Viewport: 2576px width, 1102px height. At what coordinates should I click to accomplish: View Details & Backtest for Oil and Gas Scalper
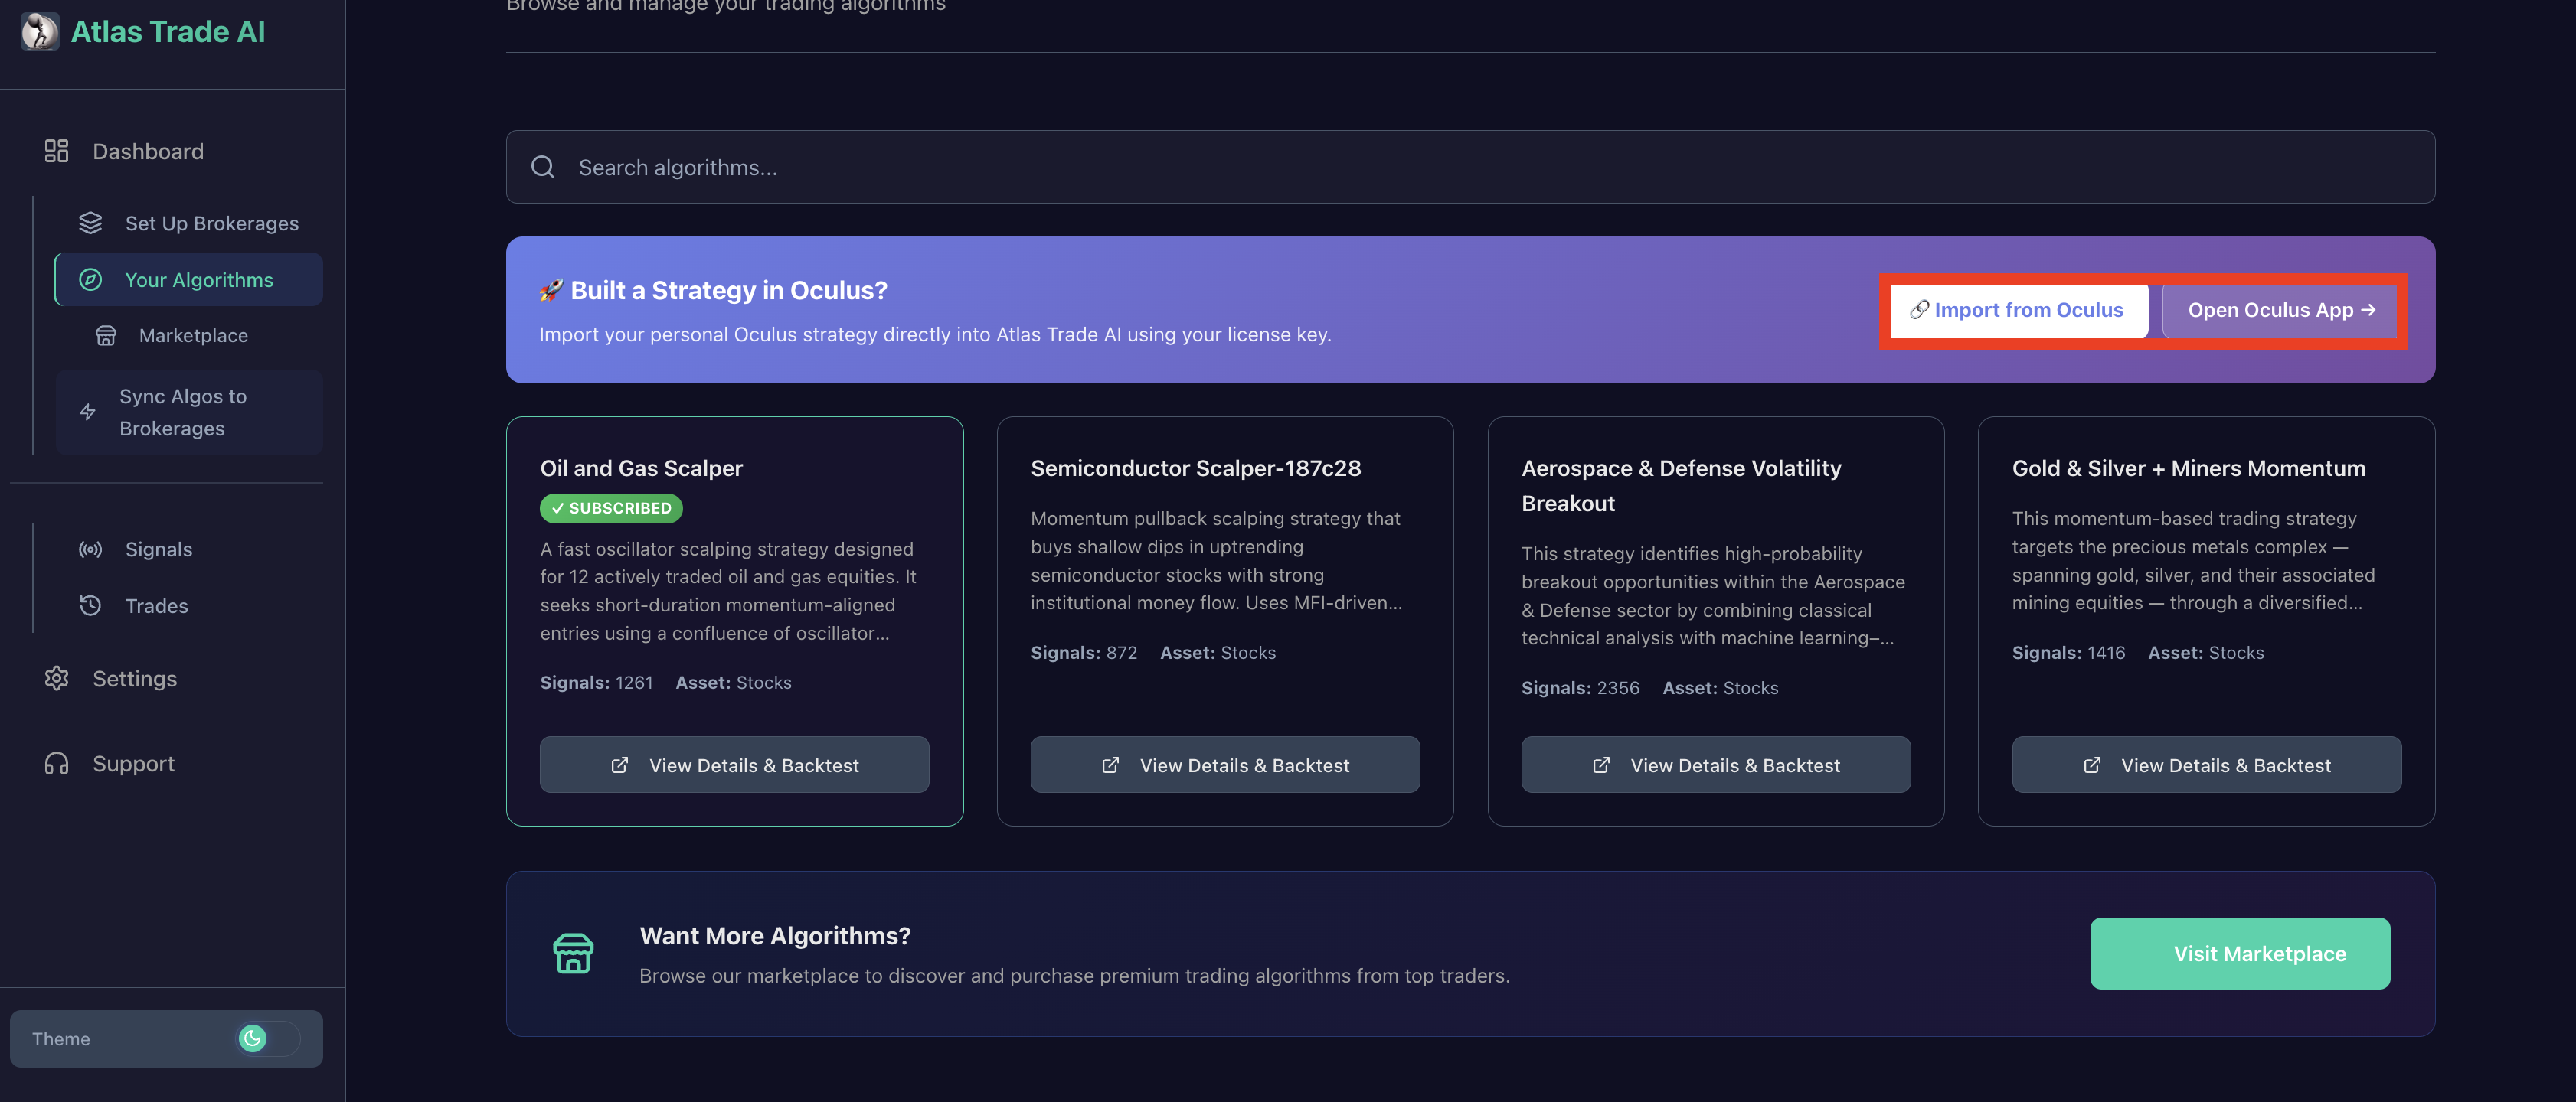(x=734, y=765)
